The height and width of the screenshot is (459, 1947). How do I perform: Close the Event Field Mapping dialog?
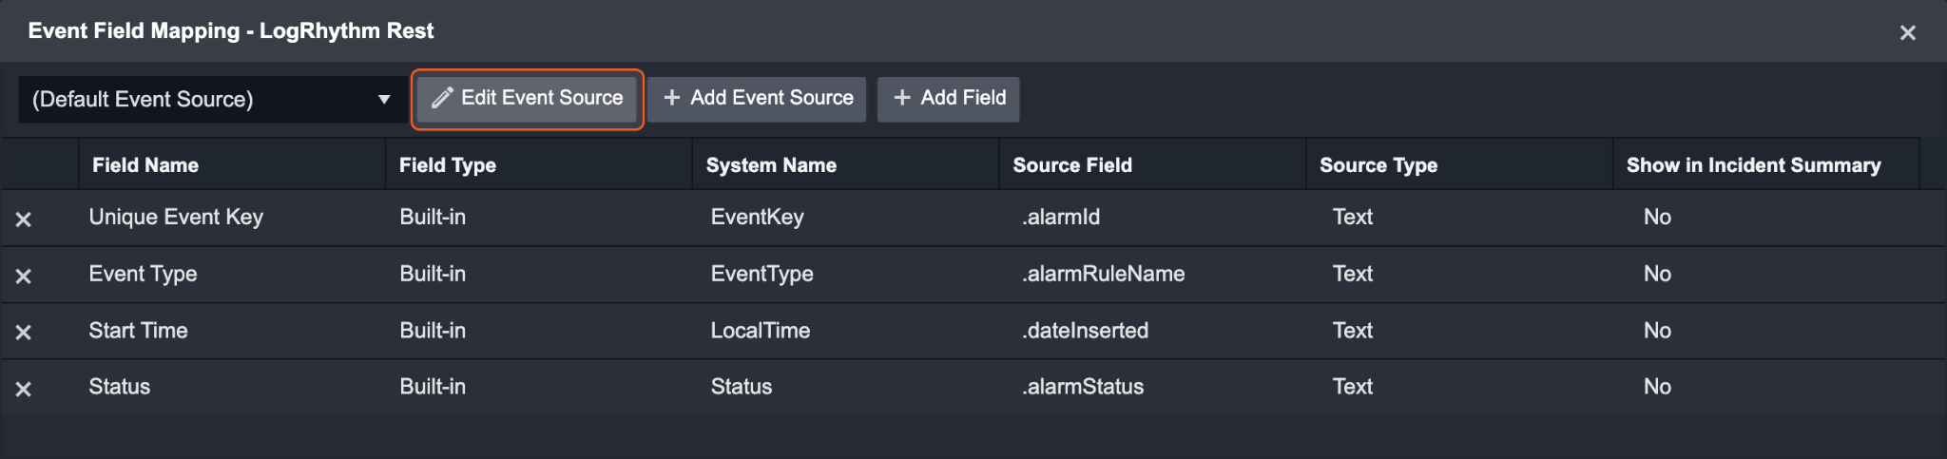click(1907, 33)
